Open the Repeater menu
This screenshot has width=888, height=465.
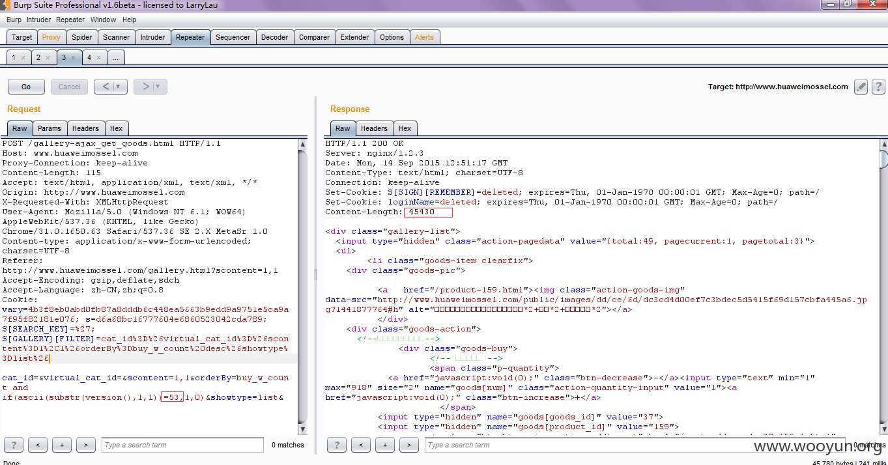point(70,20)
